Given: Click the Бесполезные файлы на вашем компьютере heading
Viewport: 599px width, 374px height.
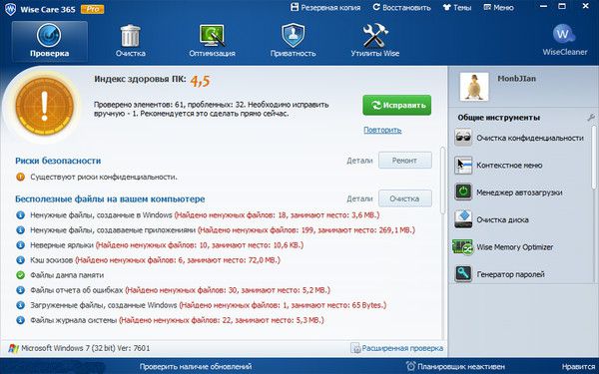Looking at the screenshot, I should pos(110,198).
